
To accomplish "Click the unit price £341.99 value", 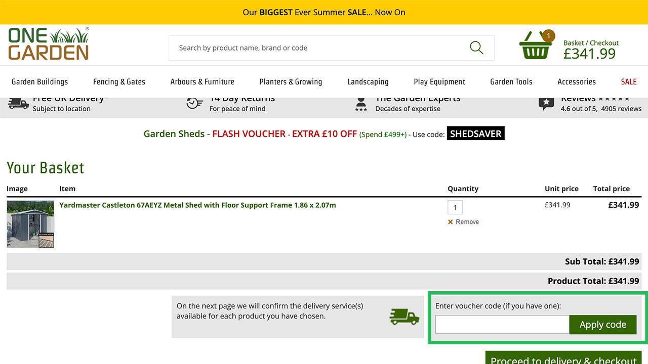I will tap(557, 205).
